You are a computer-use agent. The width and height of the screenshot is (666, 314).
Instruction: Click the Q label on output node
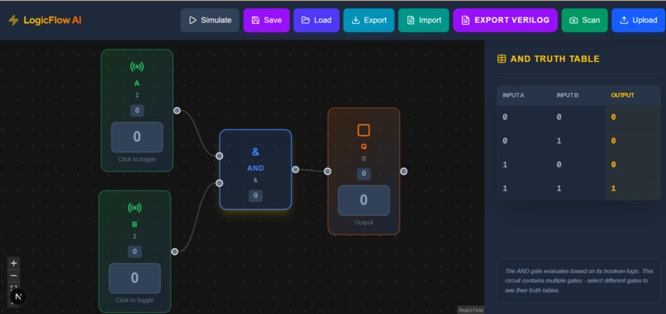(364, 147)
